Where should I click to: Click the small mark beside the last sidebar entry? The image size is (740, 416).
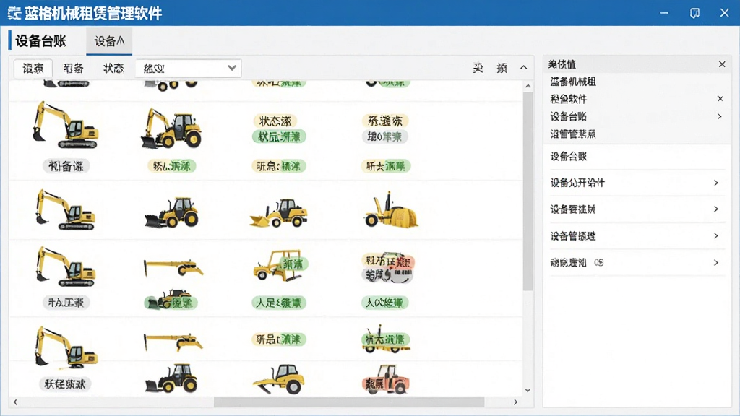tap(599, 263)
